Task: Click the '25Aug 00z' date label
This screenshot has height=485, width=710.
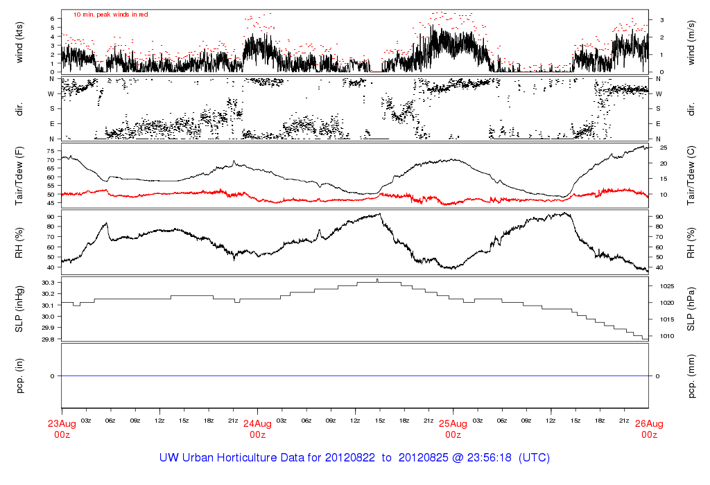Action: [453, 429]
